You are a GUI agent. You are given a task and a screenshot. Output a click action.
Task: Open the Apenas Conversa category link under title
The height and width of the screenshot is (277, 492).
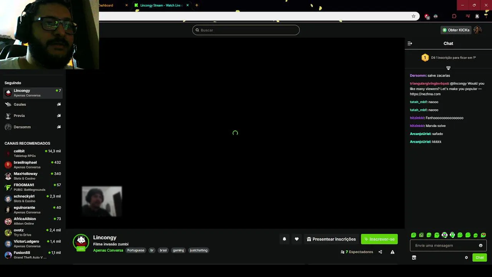point(108,250)
